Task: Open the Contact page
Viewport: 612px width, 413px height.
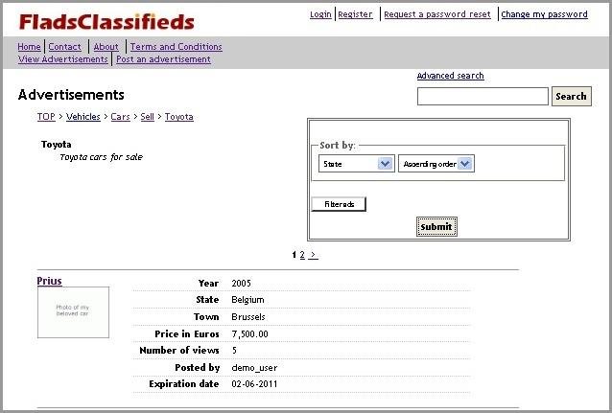Action: tap(64, 47)
